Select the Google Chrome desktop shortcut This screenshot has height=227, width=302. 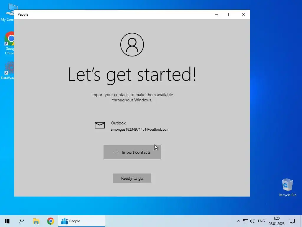pos(9,43)
